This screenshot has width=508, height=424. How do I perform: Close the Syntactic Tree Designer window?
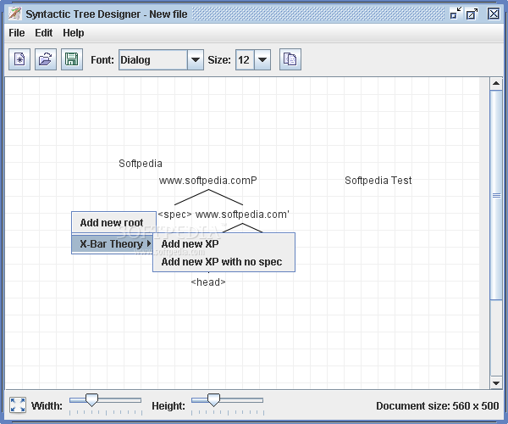(494, 14)
